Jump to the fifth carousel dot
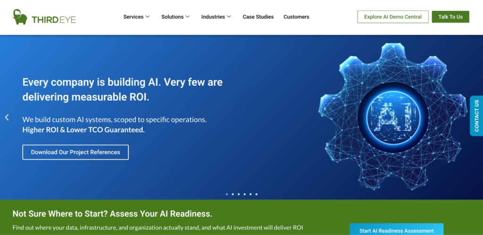Image resolution: width=483 pixels, height=235 pixels. coord(250,194)
